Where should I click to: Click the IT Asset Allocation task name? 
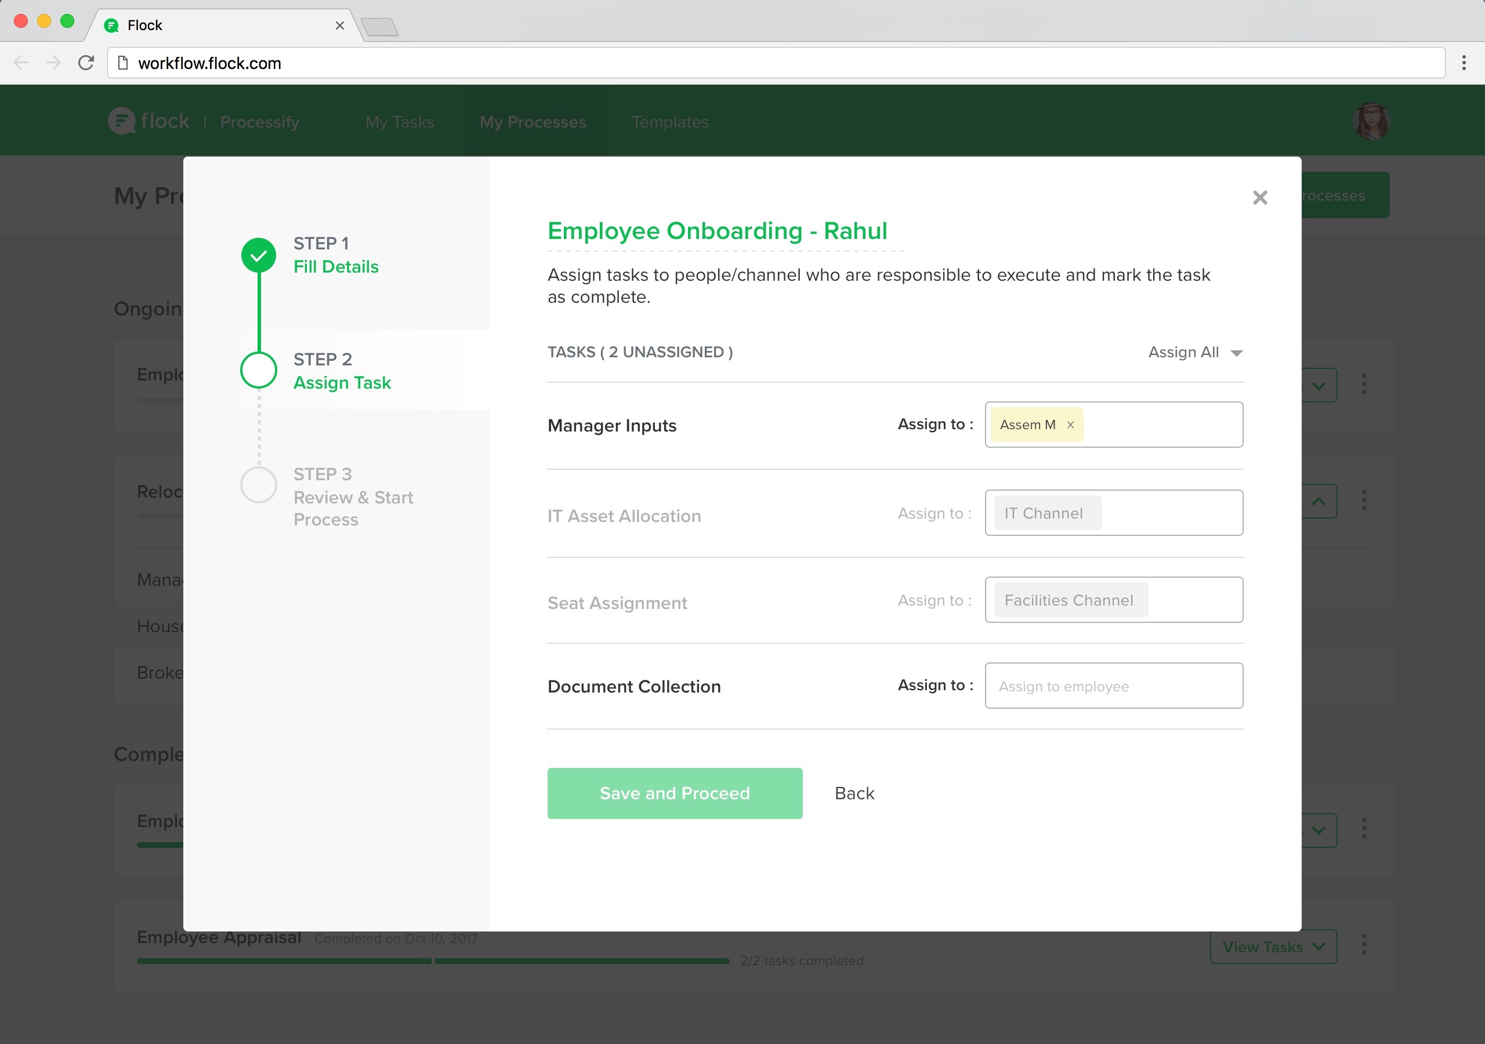coord(624,516)
